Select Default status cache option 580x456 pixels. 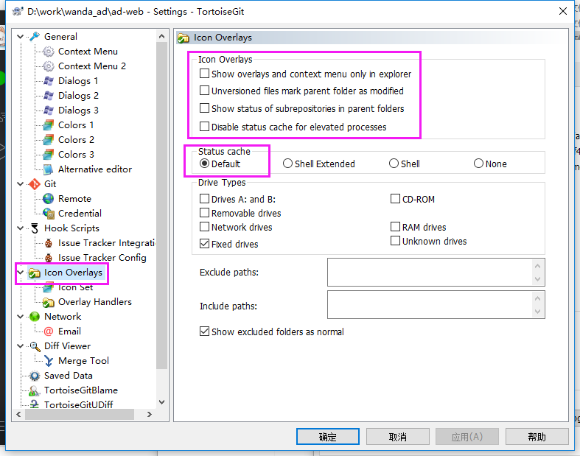[205, 164]
